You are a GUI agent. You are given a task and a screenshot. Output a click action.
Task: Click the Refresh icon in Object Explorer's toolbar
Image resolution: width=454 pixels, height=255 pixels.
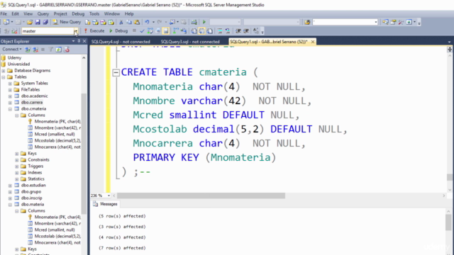[x=58, y=50]
